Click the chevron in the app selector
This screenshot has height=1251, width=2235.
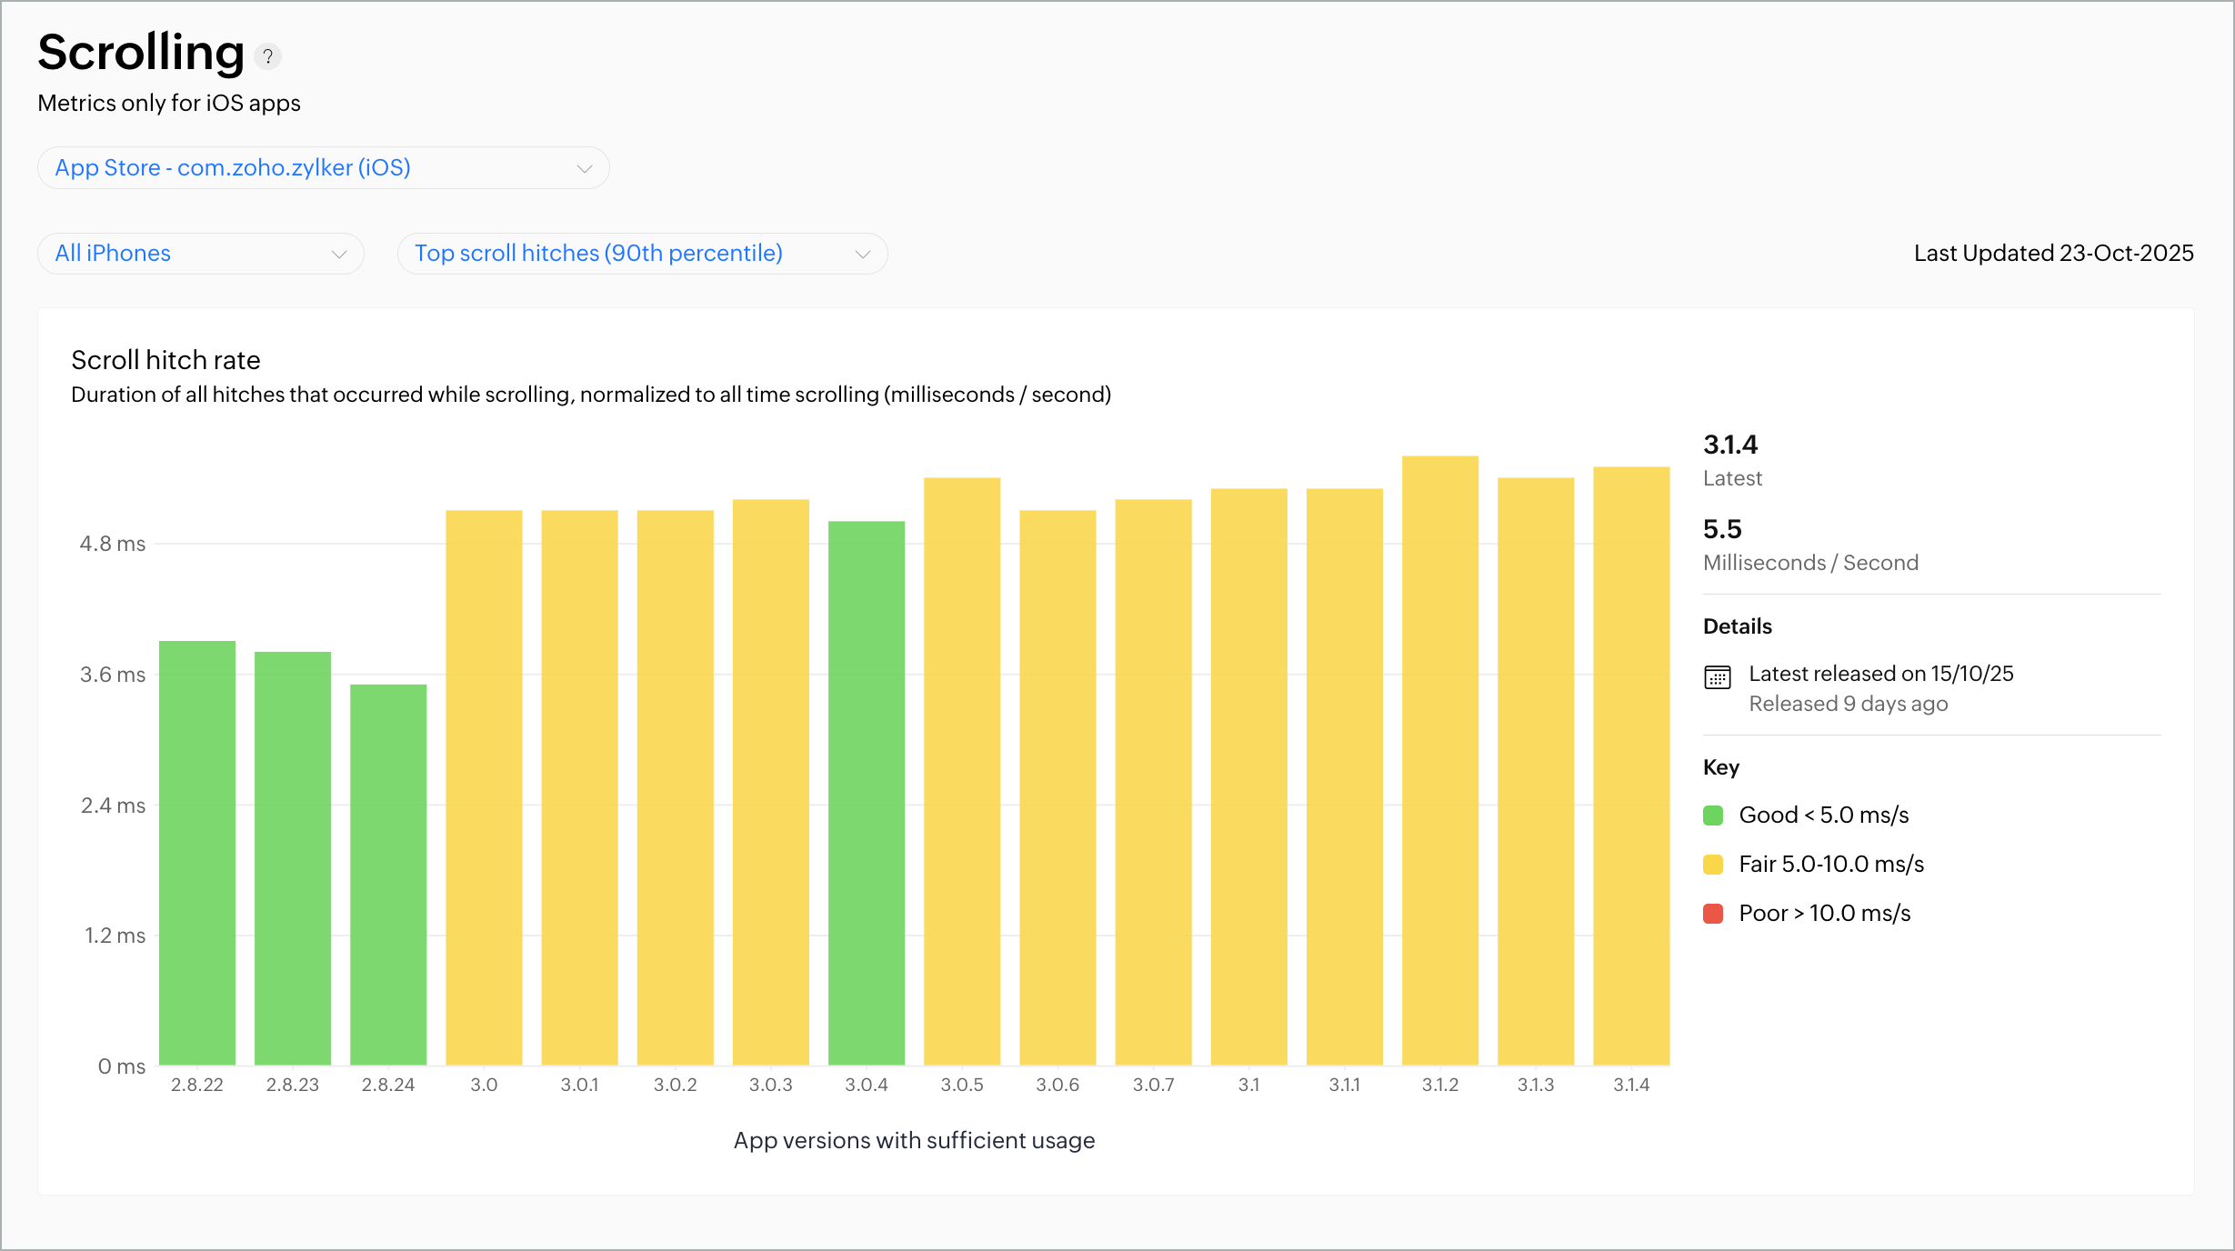tap(585, 169)
